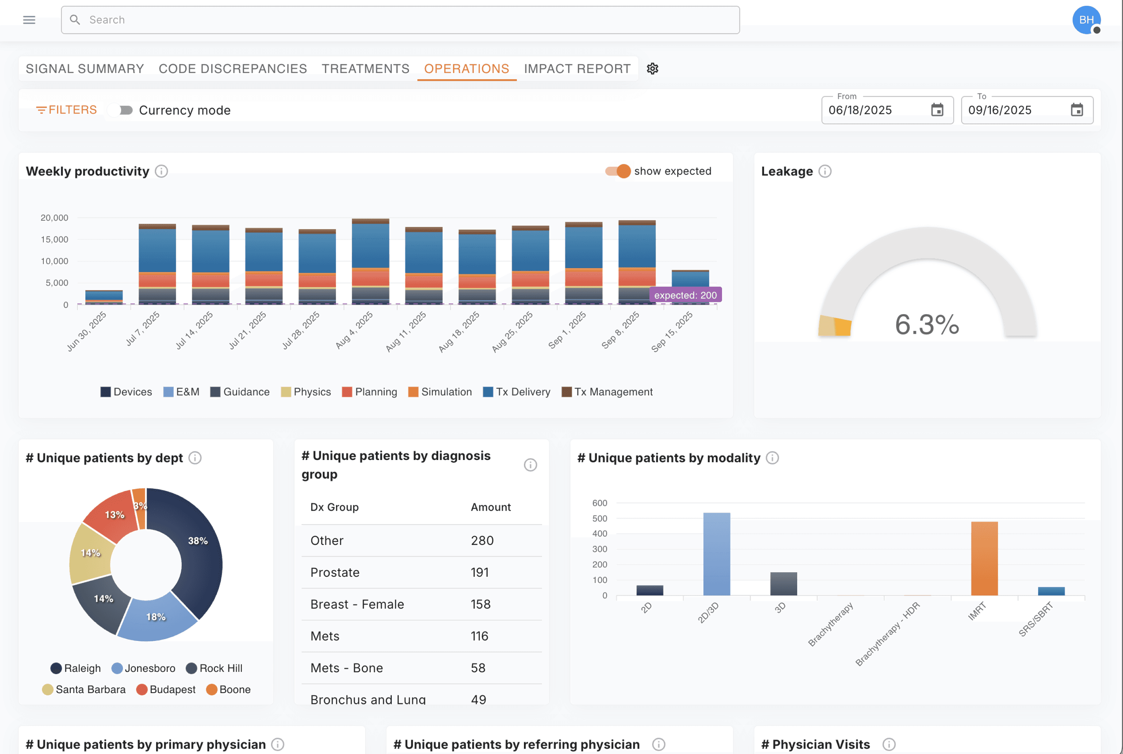Click the To date field 09/16/2025

pos(1027,110)
